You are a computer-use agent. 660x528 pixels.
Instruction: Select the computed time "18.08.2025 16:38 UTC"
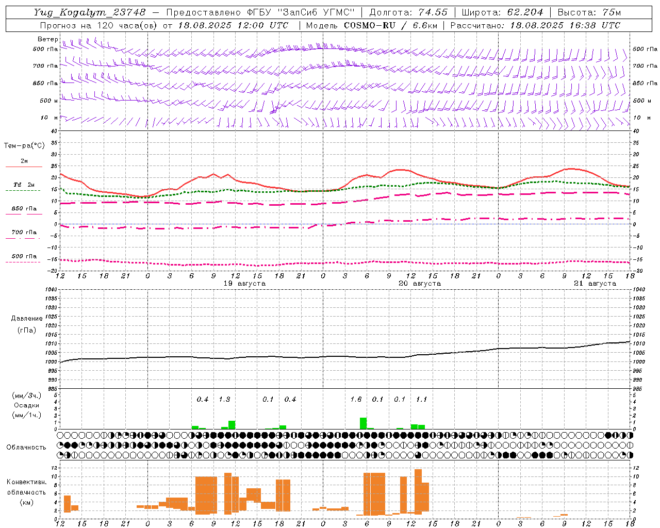[565, 25]
